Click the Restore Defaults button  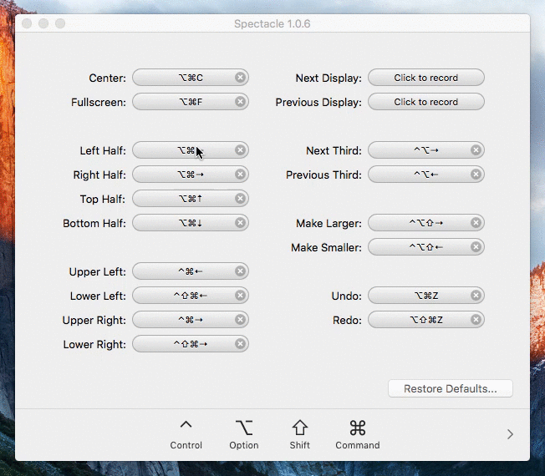pos(450,388)
